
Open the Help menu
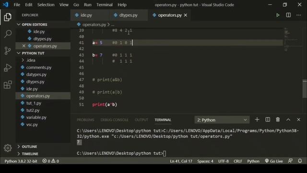122,5
